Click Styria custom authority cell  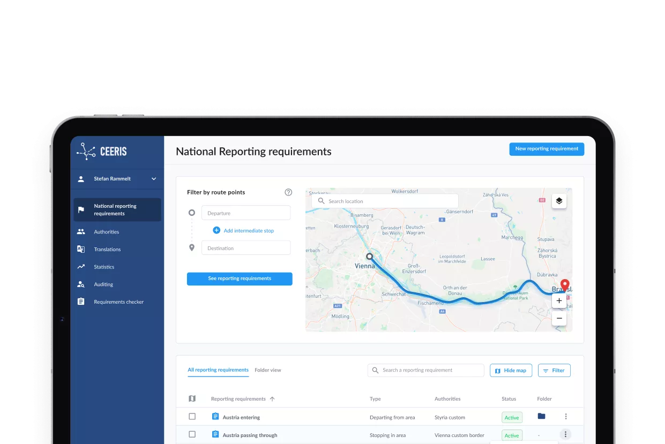(450, 418)
